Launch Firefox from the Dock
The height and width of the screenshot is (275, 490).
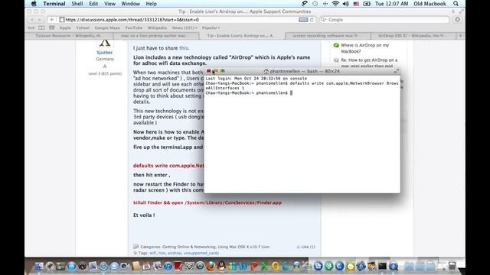coord(211,266)
